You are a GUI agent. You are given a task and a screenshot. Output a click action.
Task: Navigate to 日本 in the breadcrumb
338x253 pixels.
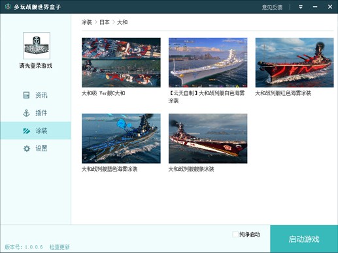[x=105, y=22]
